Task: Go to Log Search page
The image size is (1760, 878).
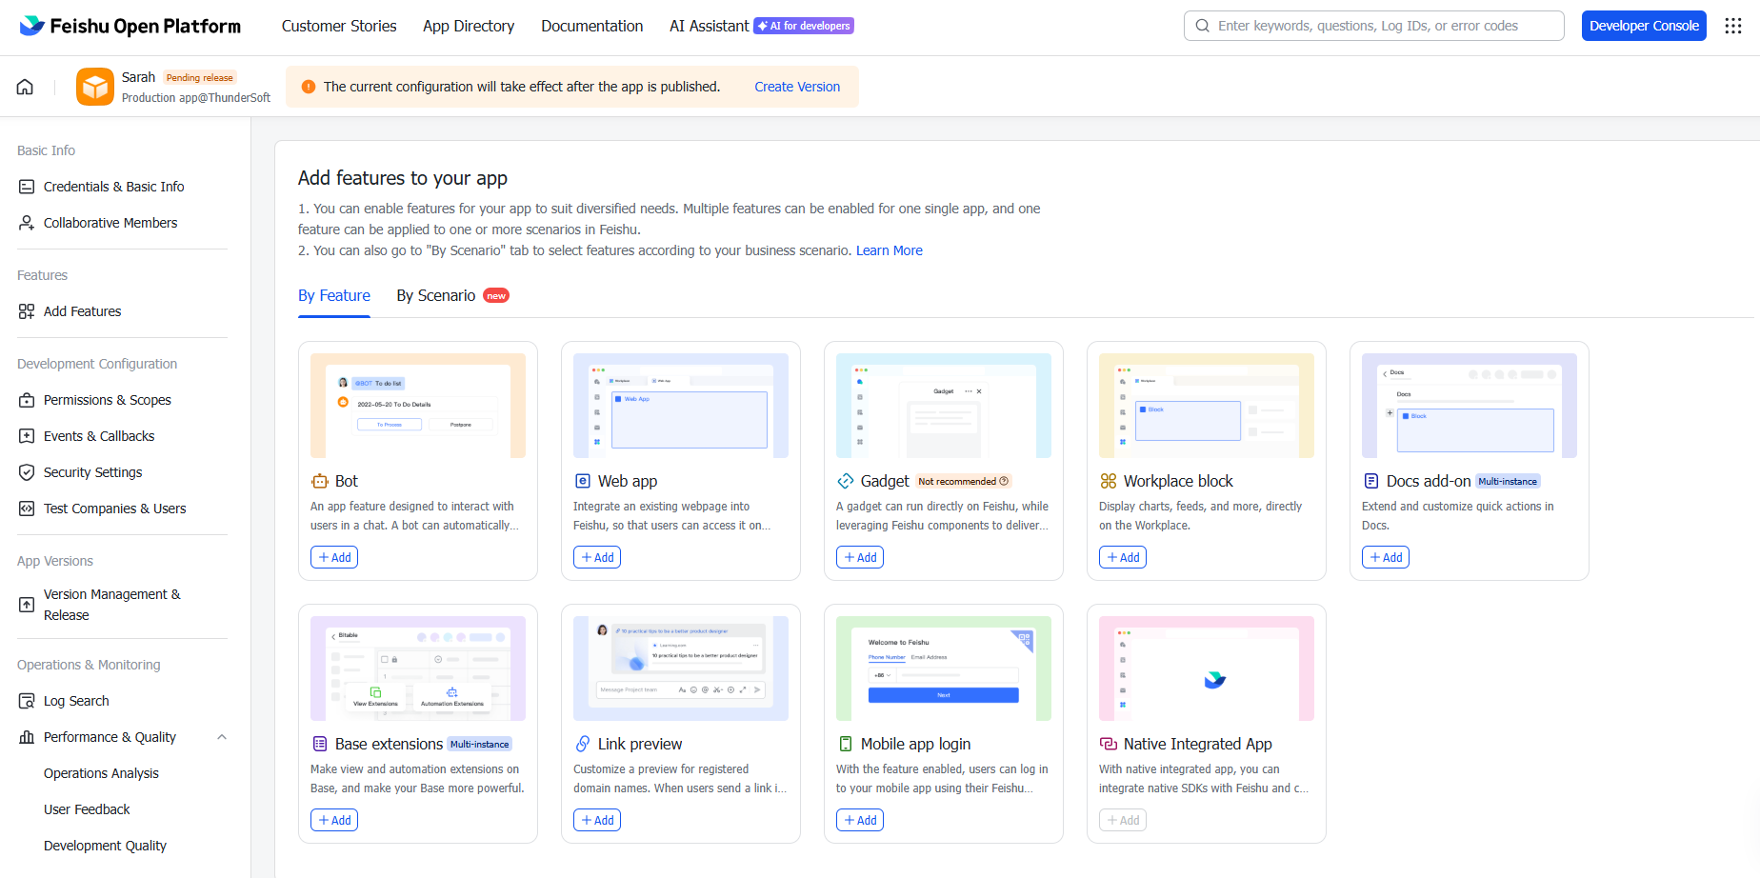Action: (x=76, y=701)
